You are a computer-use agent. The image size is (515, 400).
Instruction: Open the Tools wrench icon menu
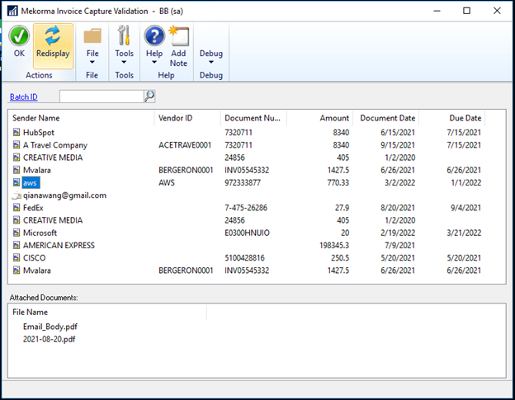pyautogui.click(x=124, y=35)
